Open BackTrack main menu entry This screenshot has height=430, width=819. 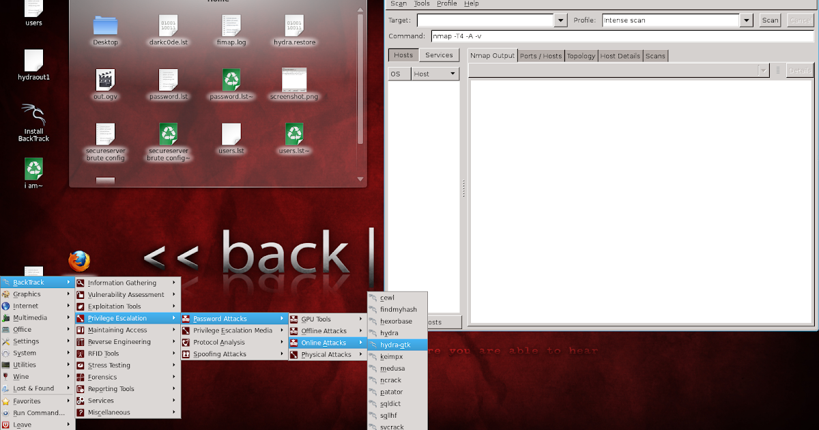[38, 283]
